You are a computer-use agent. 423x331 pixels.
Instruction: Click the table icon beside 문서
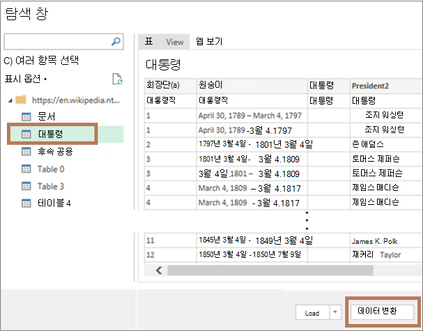pos(26,117)
